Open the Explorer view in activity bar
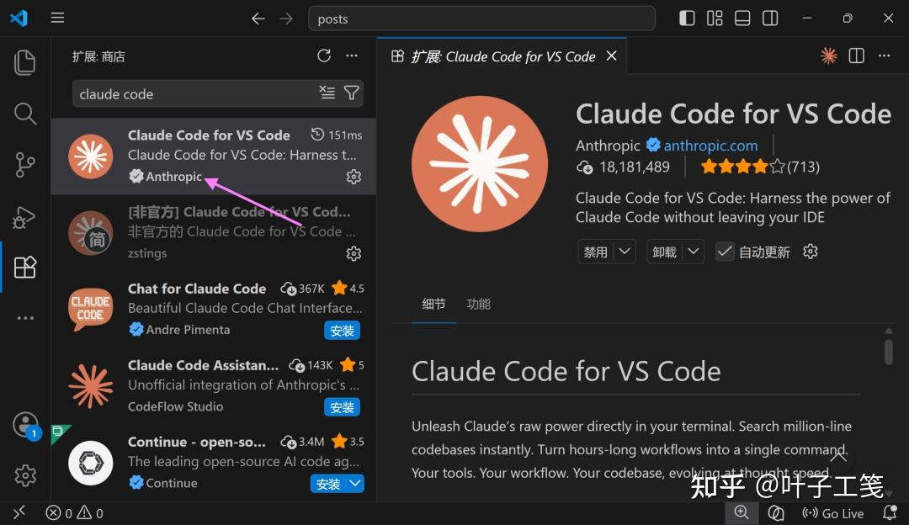This screenshot has height=525, width=909. click(25, 62)
